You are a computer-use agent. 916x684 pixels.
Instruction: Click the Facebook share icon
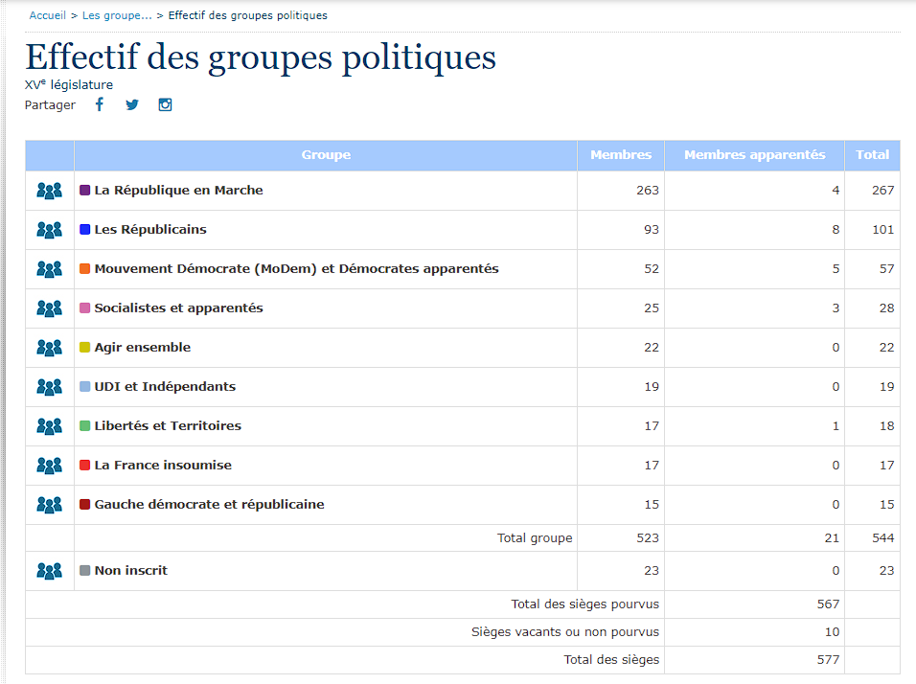[x=99, y=104]
